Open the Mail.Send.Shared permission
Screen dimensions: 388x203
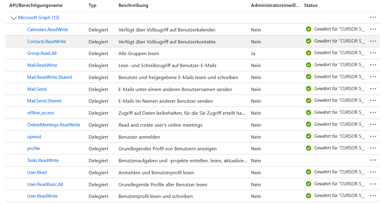pyautogui.click(x=44, y=101)
